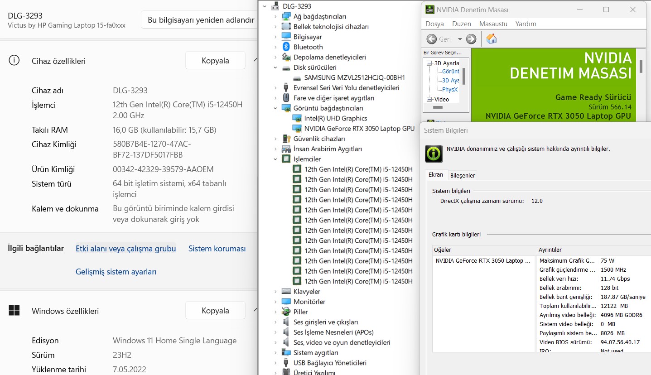651x375 pixels.
Task: Open Etki alanı veya çalışma grubu link
Action: point(126,249)
